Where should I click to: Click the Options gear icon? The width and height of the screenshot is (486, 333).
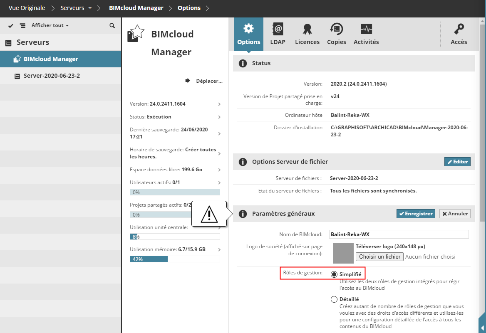tap(248, 29)
